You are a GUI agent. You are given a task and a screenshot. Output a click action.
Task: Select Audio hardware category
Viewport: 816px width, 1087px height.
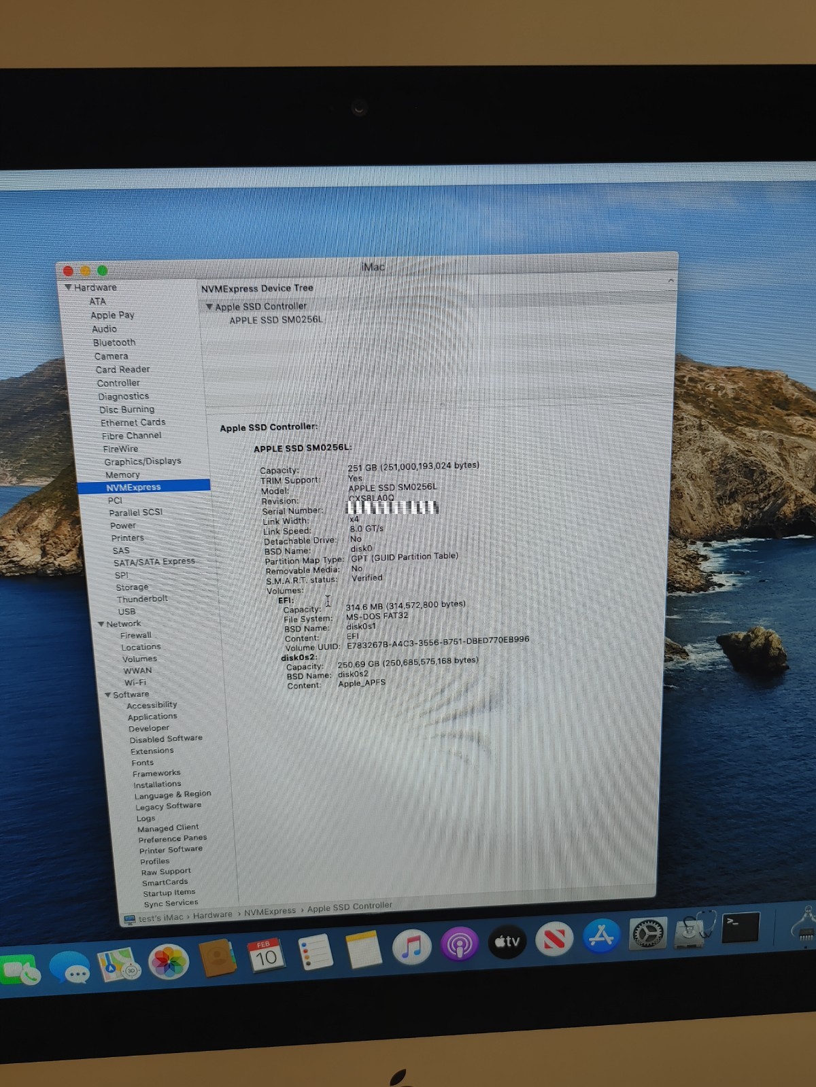pos(104,329)
